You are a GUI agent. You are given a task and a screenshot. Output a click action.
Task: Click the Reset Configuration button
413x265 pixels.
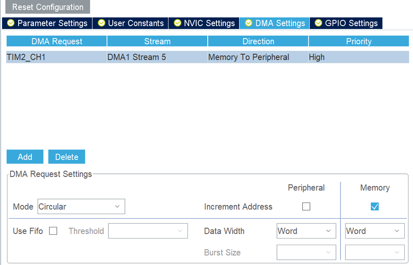[x=48, y=7]
